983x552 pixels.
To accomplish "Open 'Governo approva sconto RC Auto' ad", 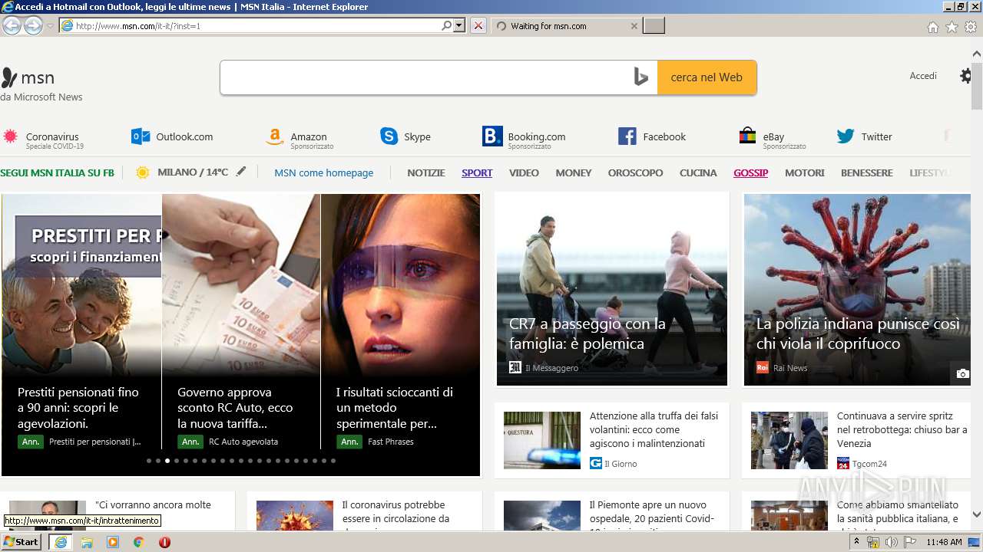I will pyautogui.click(x=241, y=322).
